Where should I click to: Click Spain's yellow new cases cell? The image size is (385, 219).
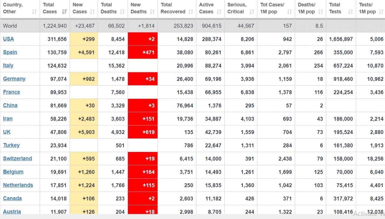[x=84, y=52]
